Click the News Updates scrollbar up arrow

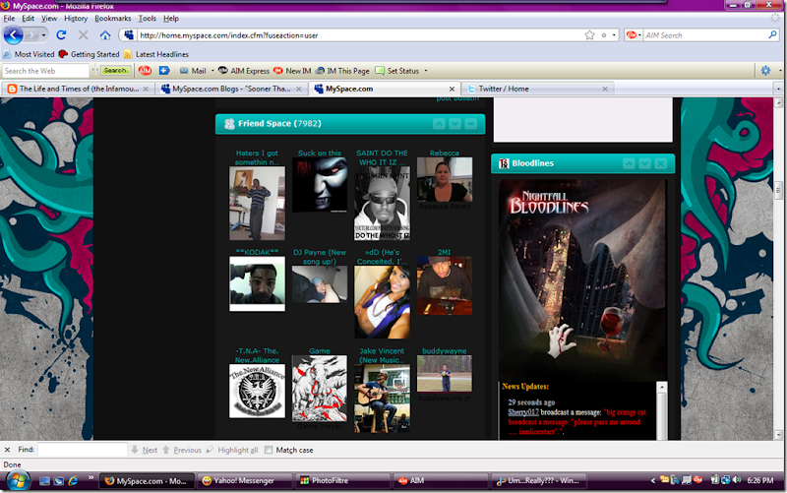(662, 388)
